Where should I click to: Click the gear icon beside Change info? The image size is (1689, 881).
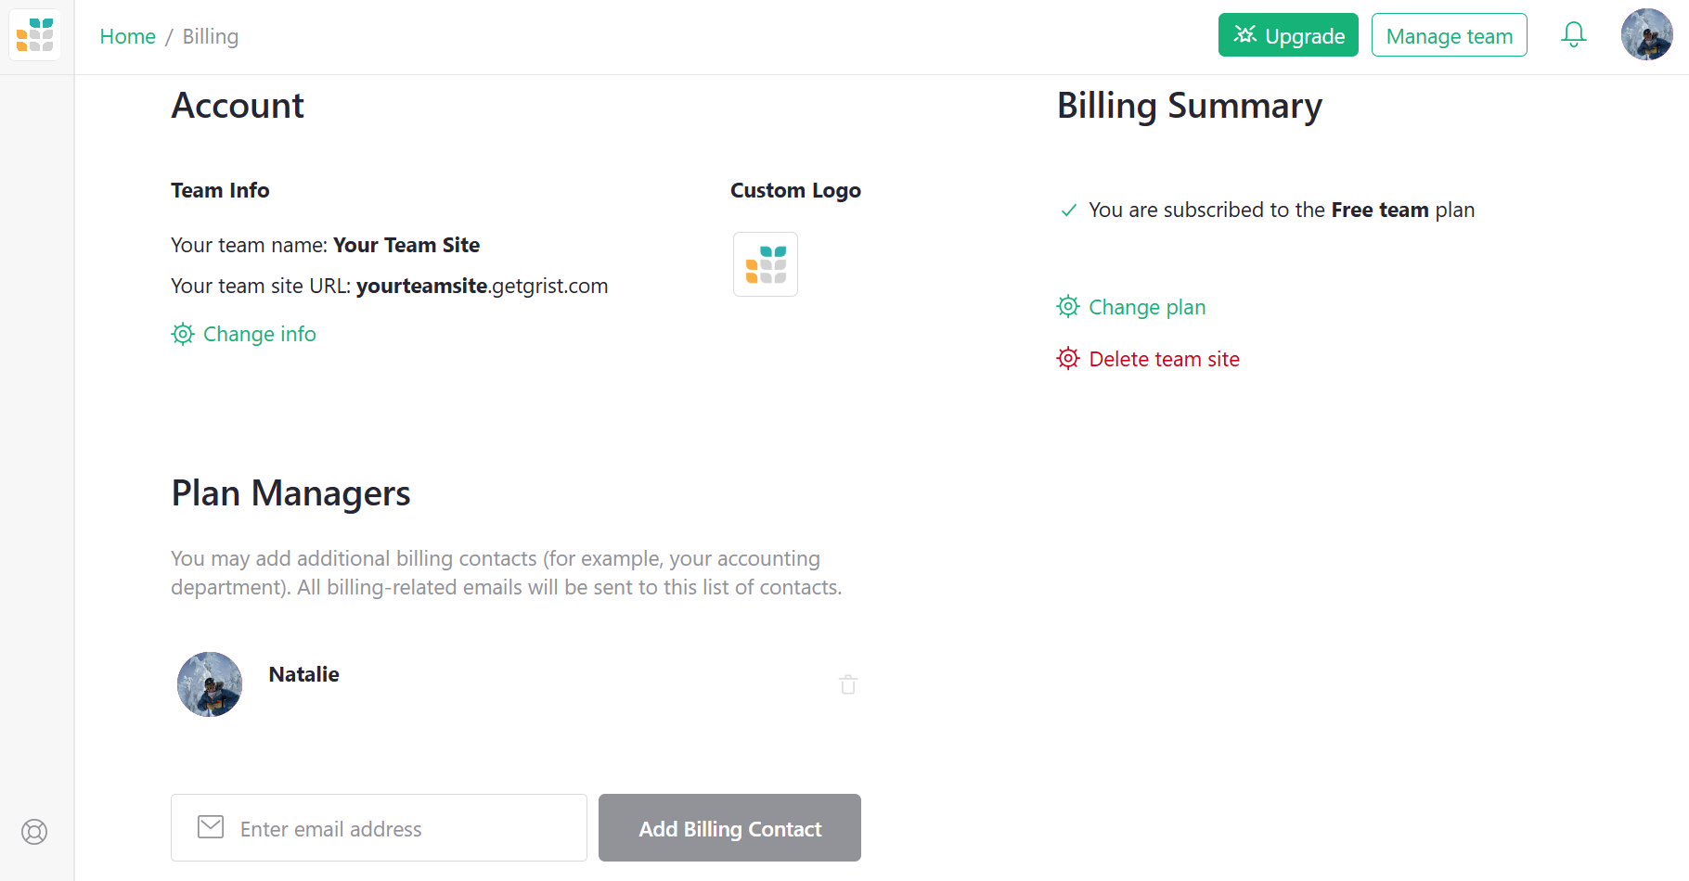[183, 334]
